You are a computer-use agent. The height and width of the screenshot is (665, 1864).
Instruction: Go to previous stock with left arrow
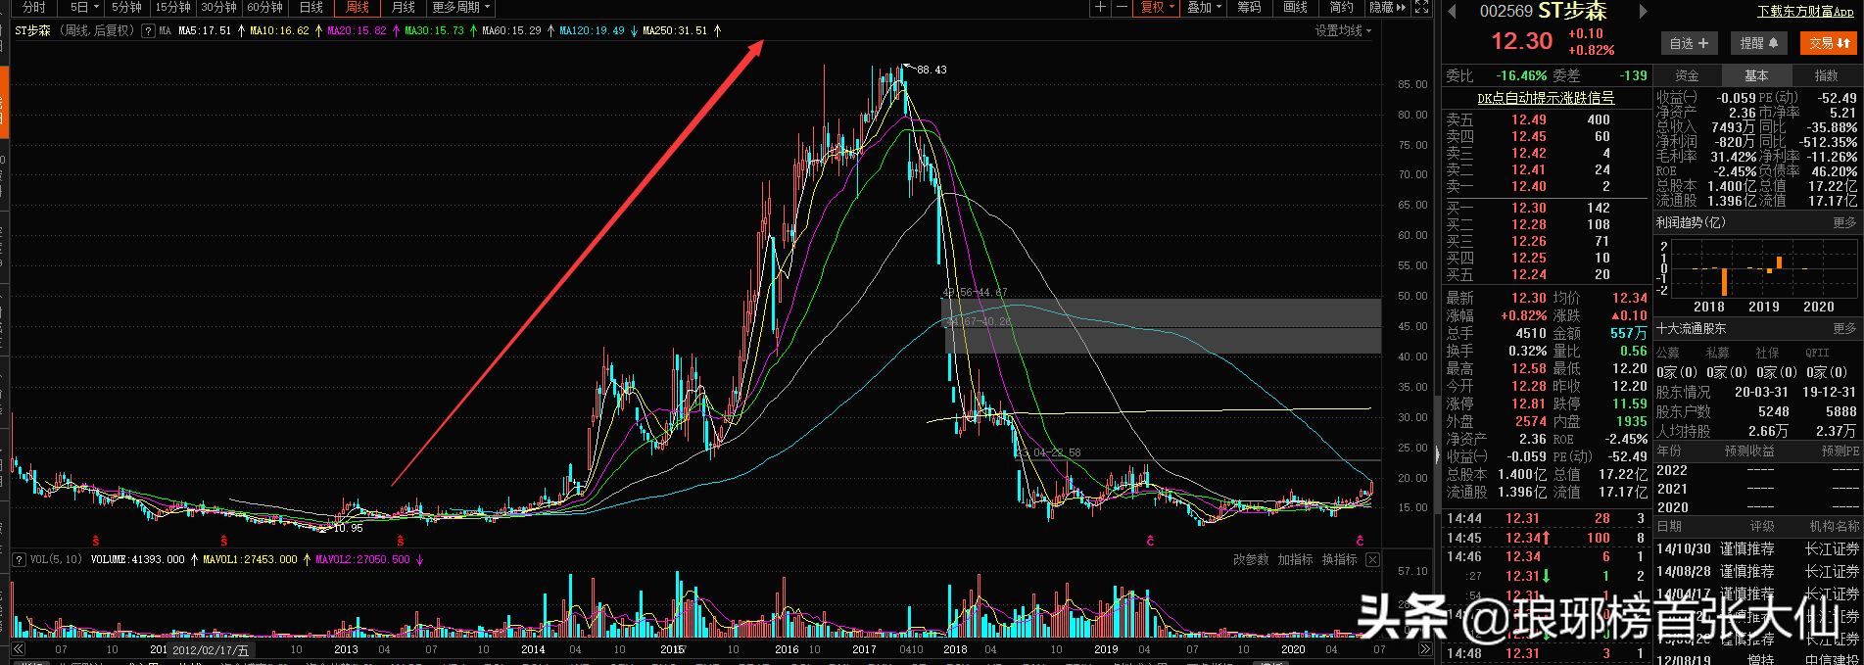tap(1453, 12)
